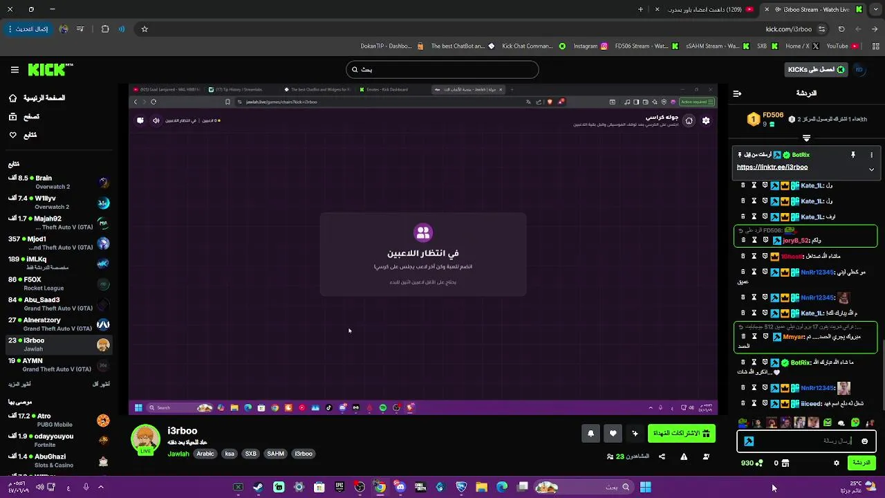Show more channels with أظهر المزيد
The height and width of the screenshot is (498, 885).
click(x=21, y=384)
